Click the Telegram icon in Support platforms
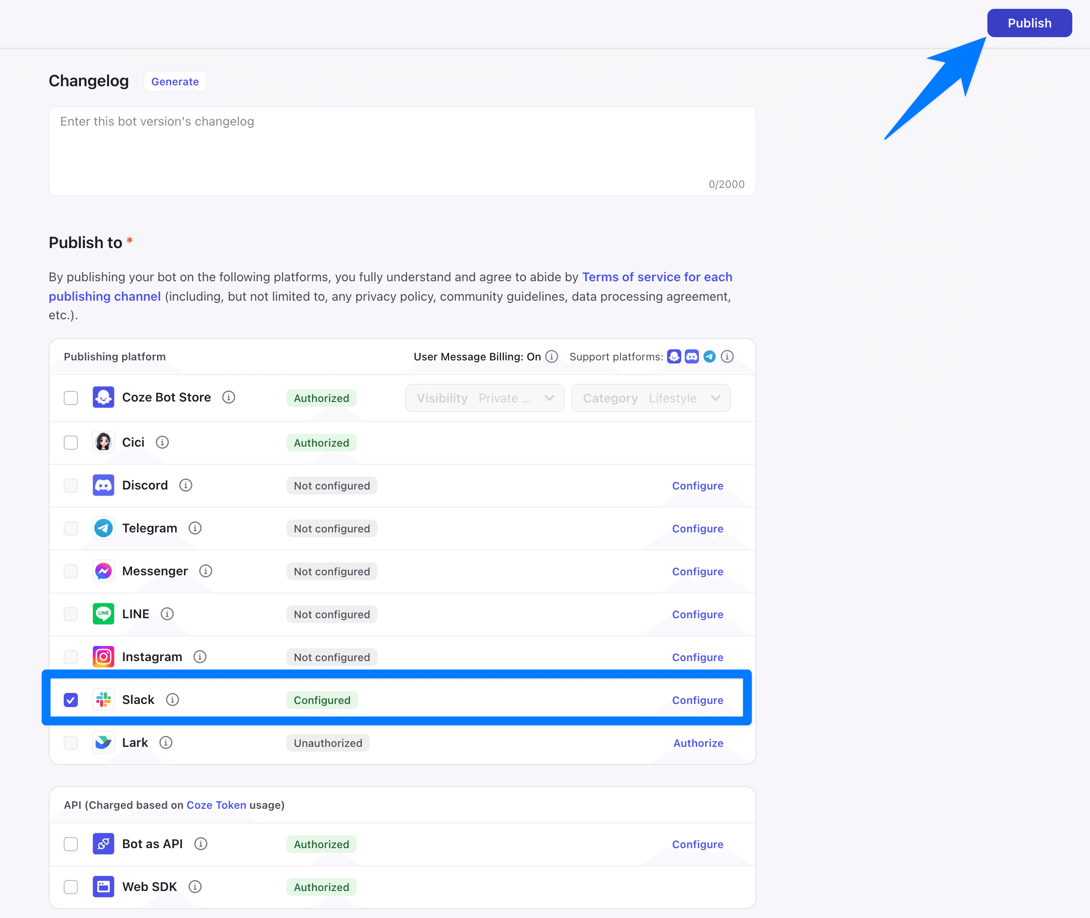This screenshot has width=1090, height=918. pos(709,356)
